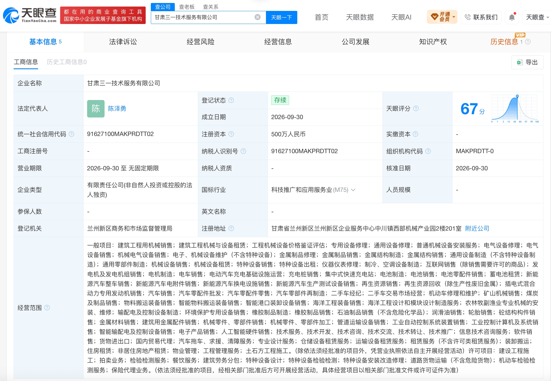Screen dimensions: 551x381
Task: Open the 公司发展 tab
Action: pos(356,42)
